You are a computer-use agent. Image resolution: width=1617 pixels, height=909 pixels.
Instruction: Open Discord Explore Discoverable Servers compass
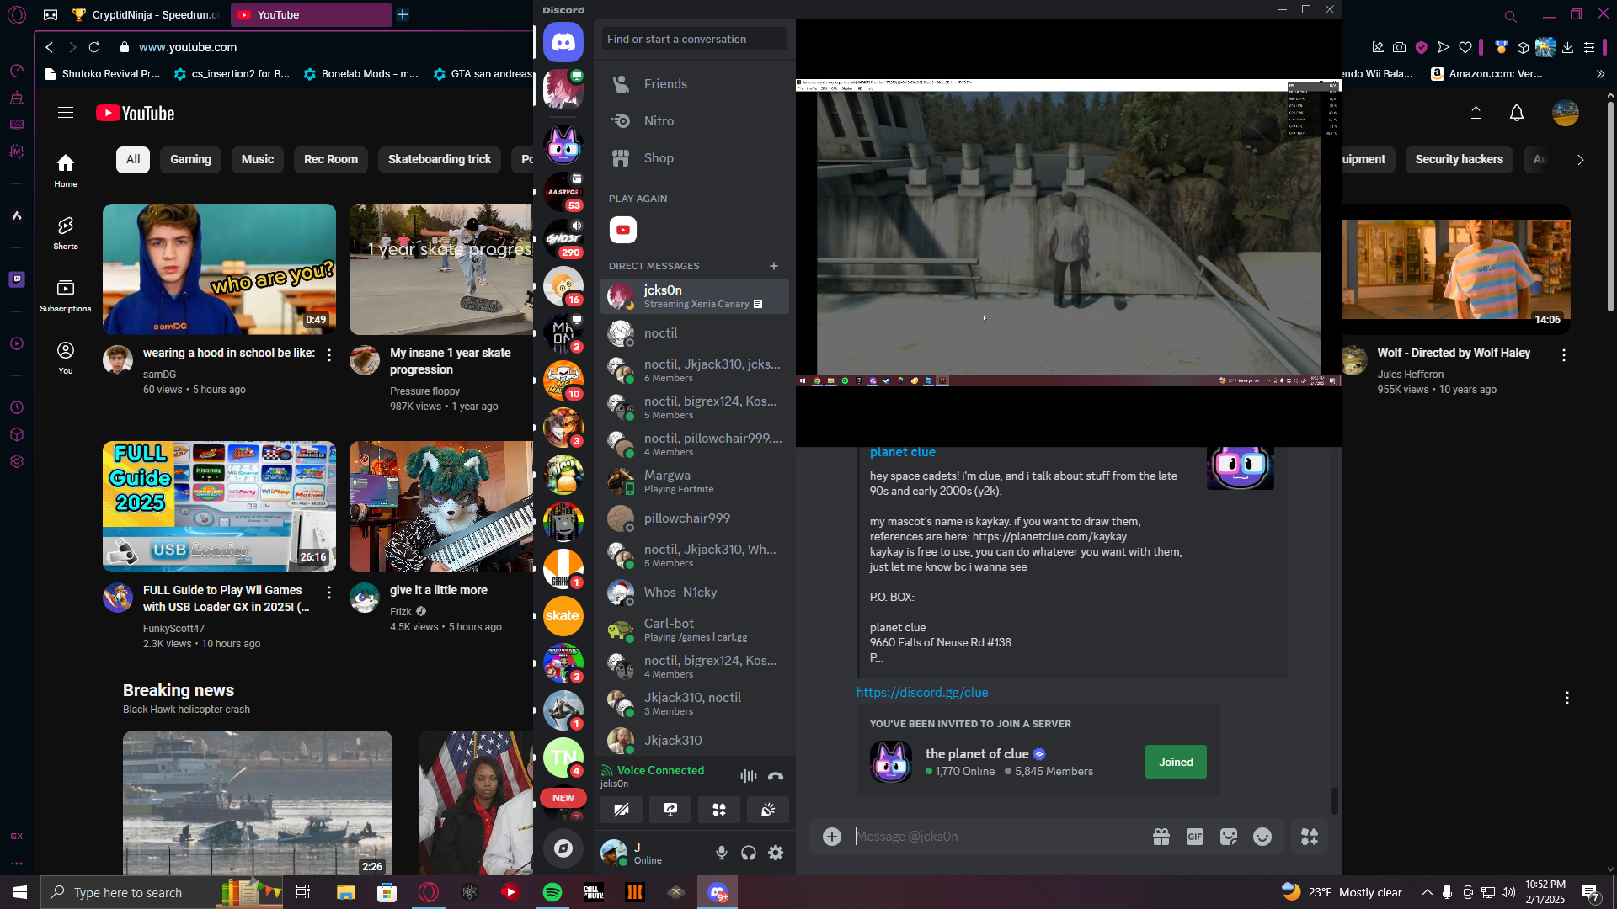click(x=563, y=848)
